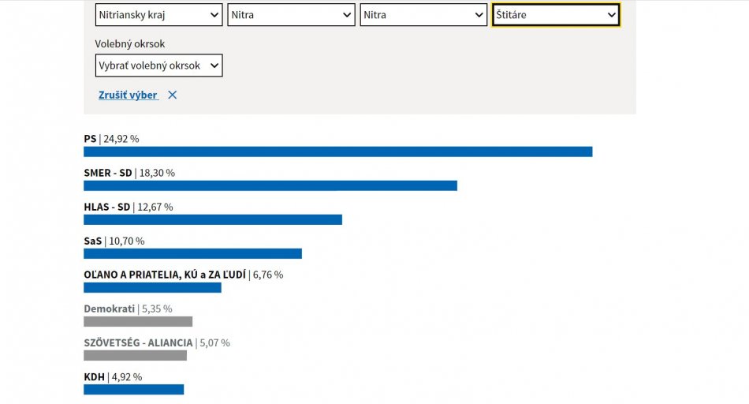Select the OĽANO A PRIATELIA result bar

tap(152, 287)
